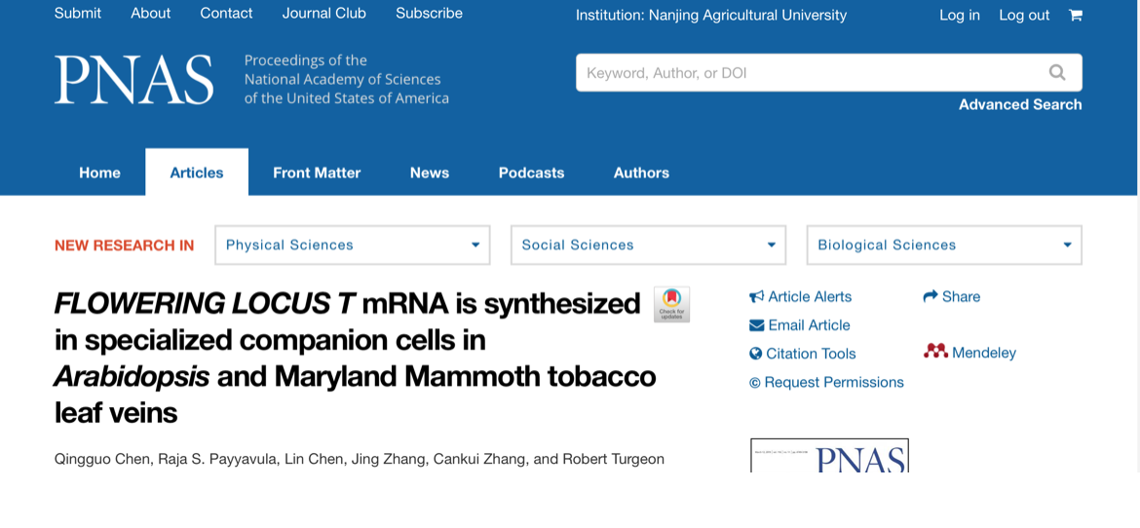Viewport: 1140px width, 528px height.
Task: Click the Article Alerts megaphone icon
Action: coord(756,297)
